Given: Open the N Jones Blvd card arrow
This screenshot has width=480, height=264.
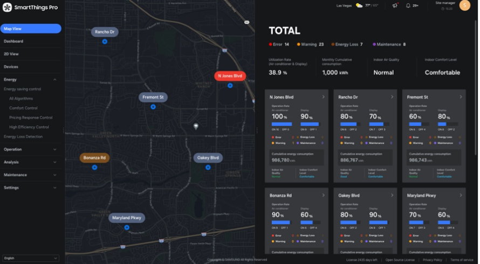Looking at the screenshot, I should click(323, 97).
